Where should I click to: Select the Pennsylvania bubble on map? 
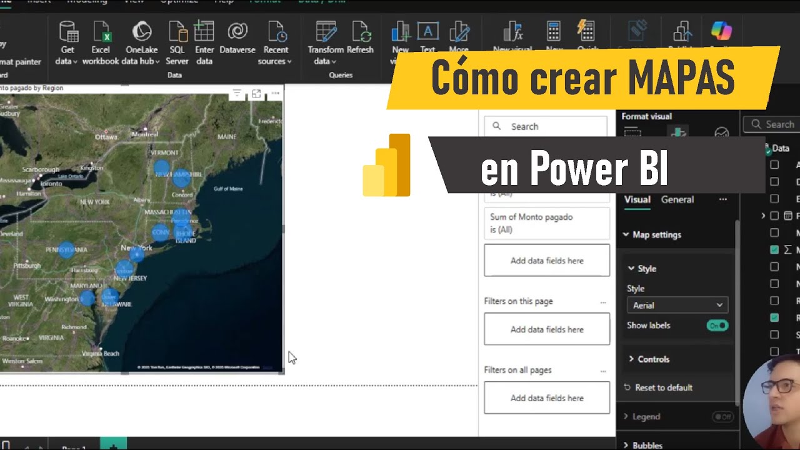(x=67, y=250)
